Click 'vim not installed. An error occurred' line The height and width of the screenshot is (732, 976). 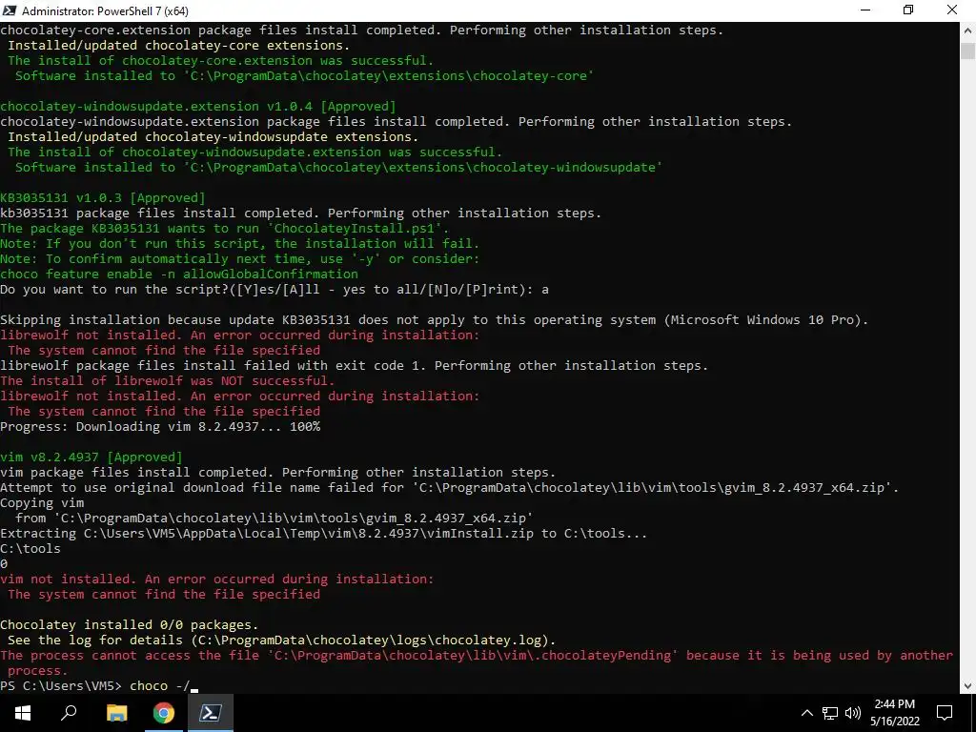[217, 579]
